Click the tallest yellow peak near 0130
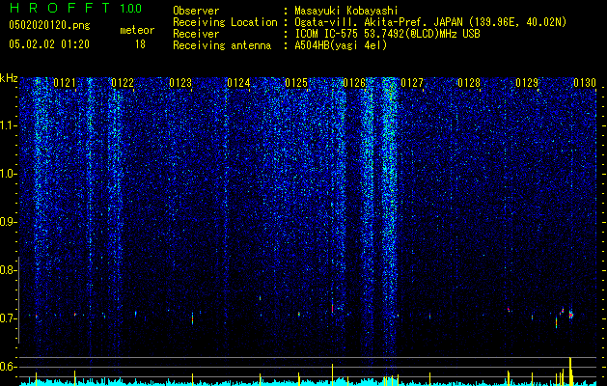Screen dimensions: 607x386 click(570, 371)
